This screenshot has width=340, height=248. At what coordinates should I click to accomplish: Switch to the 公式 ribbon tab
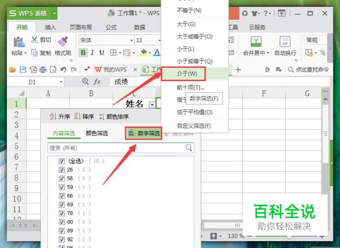point(111,28)
